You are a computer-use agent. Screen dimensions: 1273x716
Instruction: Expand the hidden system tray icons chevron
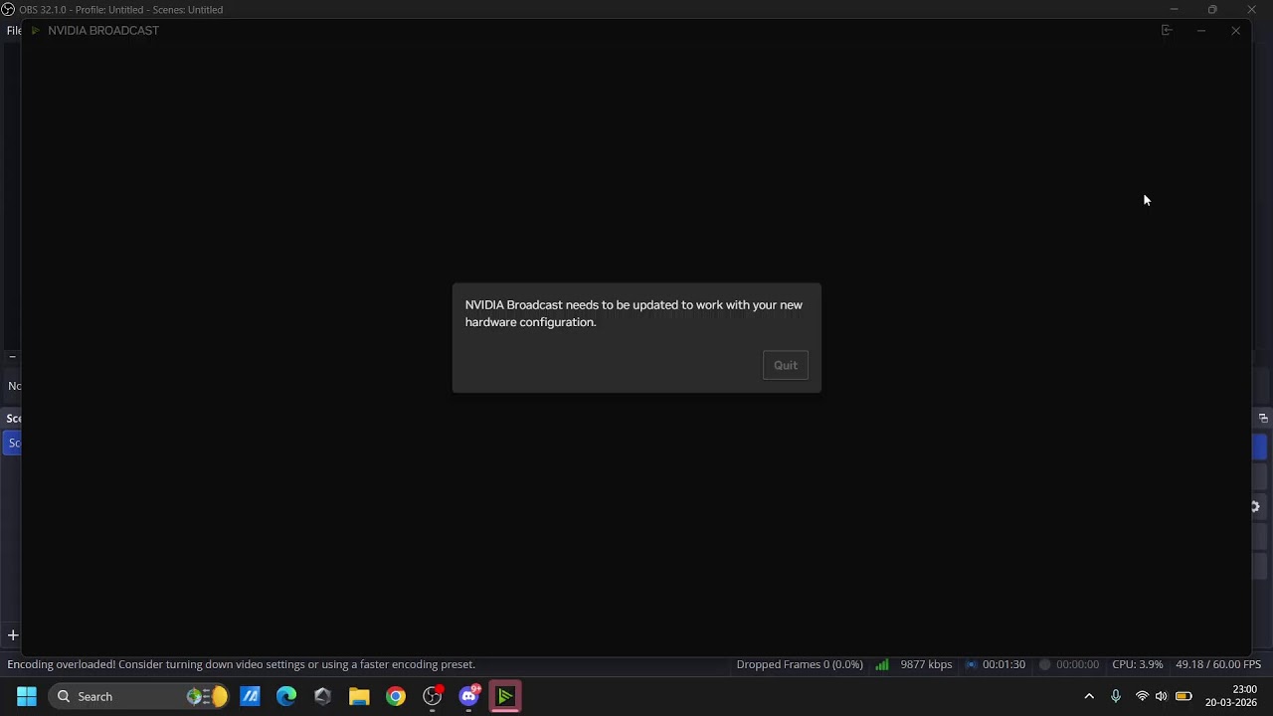pyautogui.click(x=1089, y=696)
